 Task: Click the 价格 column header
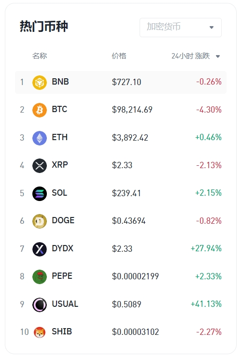click(119, 56)
